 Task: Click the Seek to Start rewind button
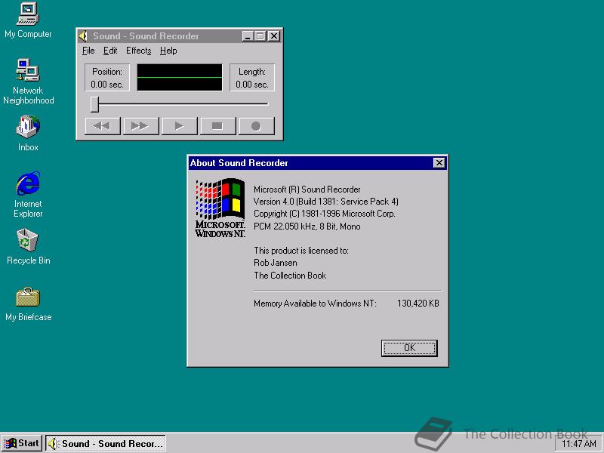103,126
